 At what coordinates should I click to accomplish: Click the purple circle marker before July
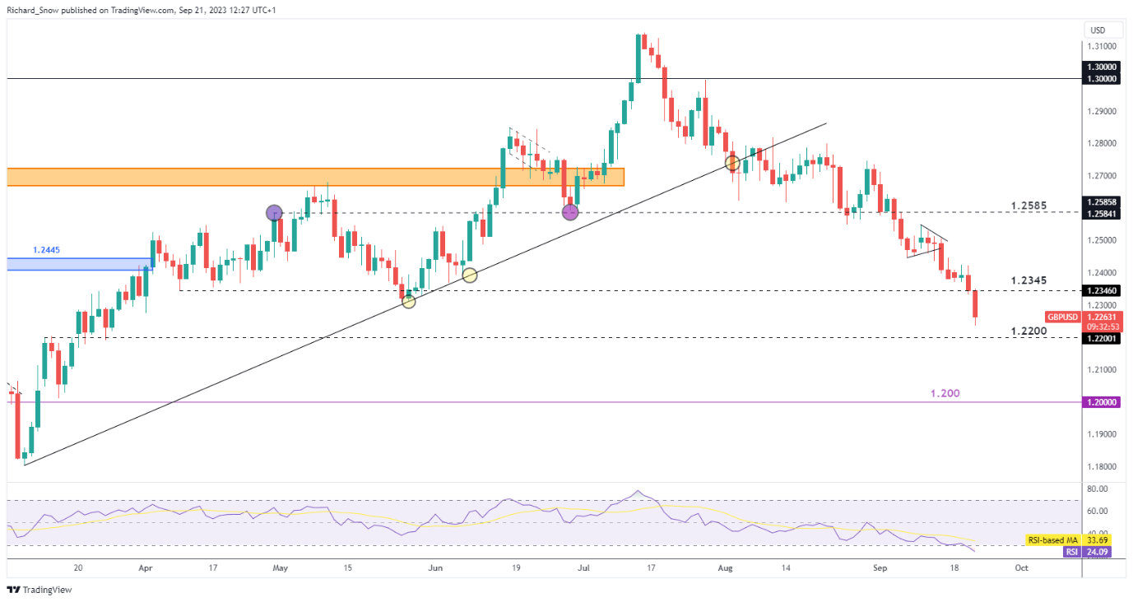click(x=569, y=213)
